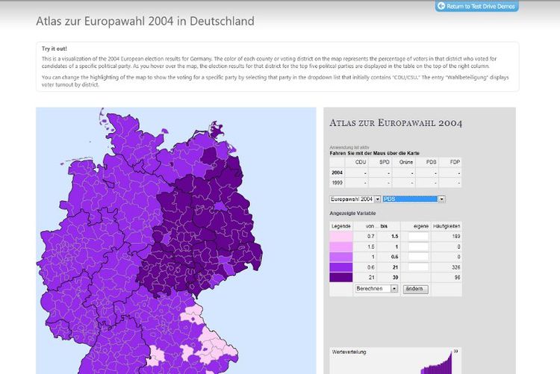This screenshot has width=560, height=374.
Task: Click the 2004 row label in results table
Action: (x=336, y=172)
